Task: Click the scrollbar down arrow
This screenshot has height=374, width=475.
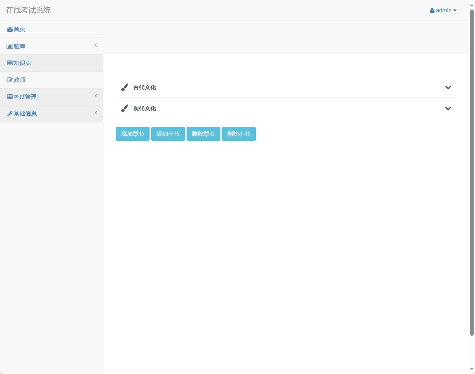Action: pyautogui.click(x=472, y=369)
